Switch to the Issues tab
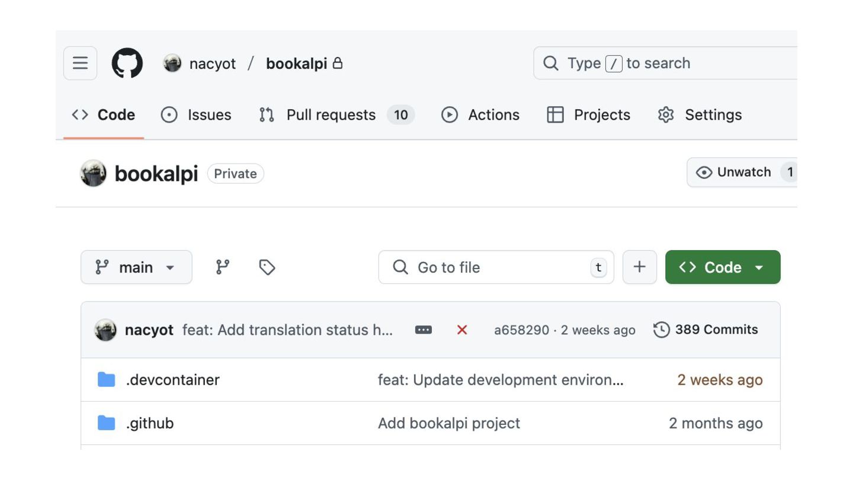This screenshot has width=853, height=480. pyautogui.click(x=197, y=115)
